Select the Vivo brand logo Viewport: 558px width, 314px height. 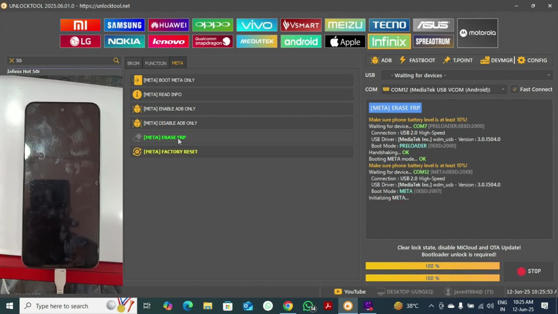[x=257, y=25]
